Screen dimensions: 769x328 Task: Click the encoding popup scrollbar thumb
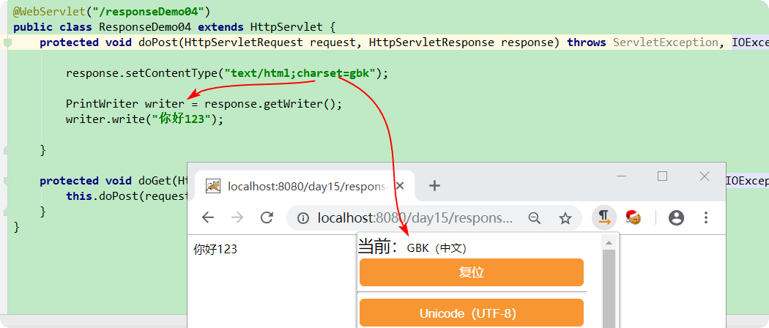[x=609, y=288]
